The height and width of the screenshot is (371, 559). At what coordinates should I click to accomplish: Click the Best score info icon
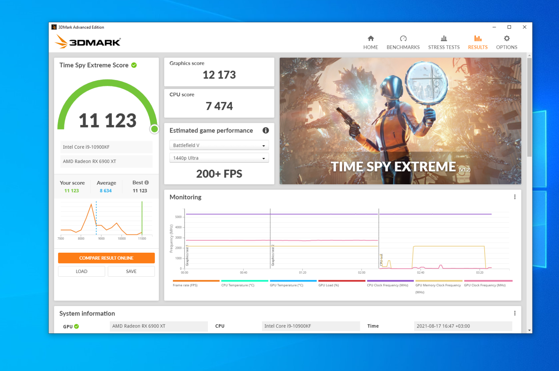click(x=147, y=183)
